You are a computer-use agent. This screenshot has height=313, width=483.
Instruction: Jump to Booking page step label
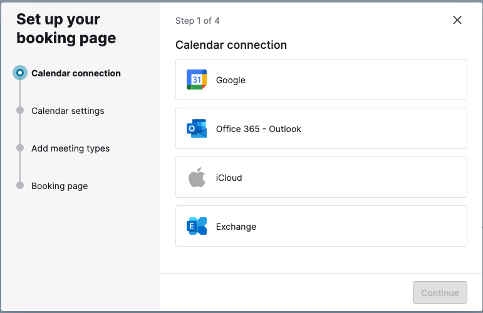(x=60, y=186)
